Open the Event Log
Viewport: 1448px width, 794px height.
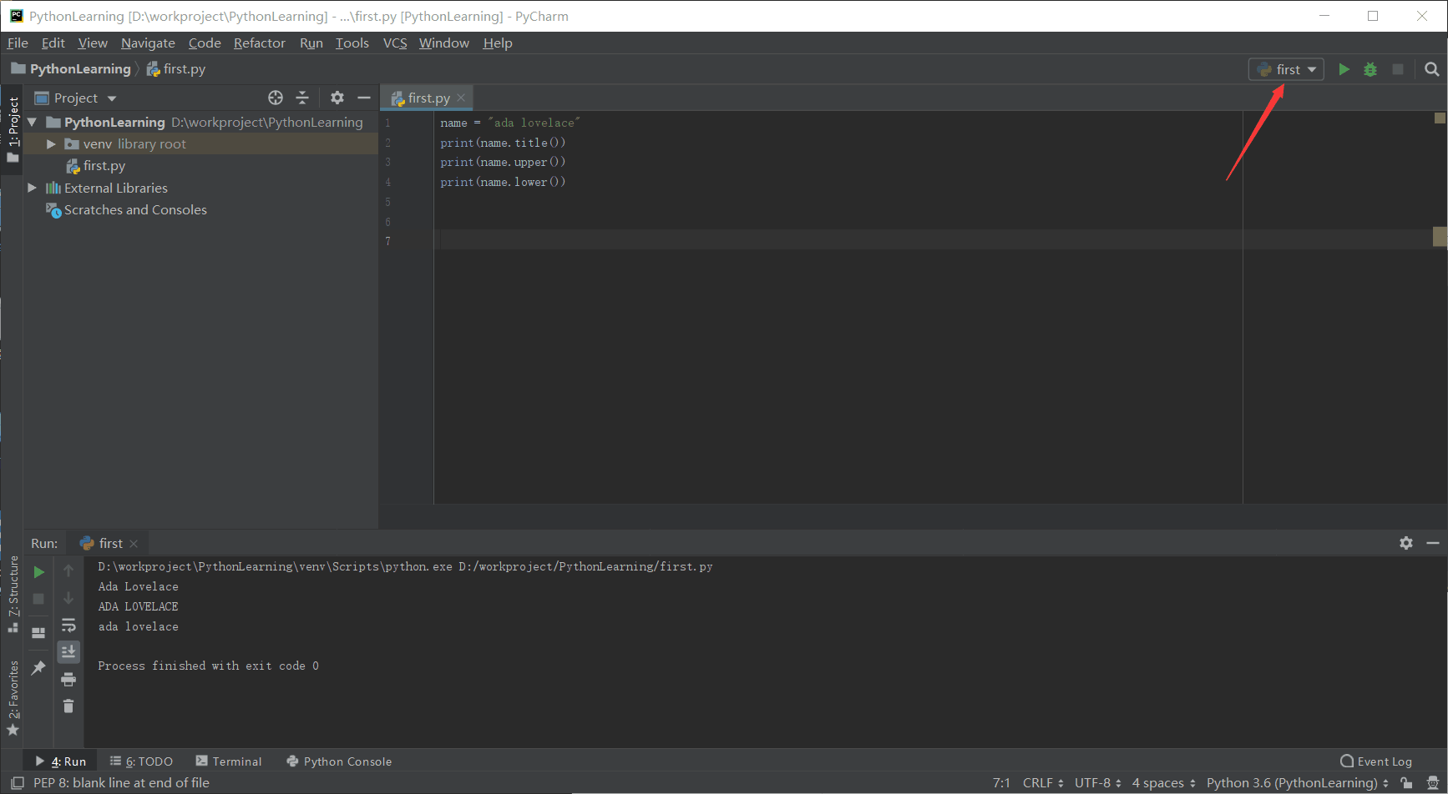[1376, 761]
